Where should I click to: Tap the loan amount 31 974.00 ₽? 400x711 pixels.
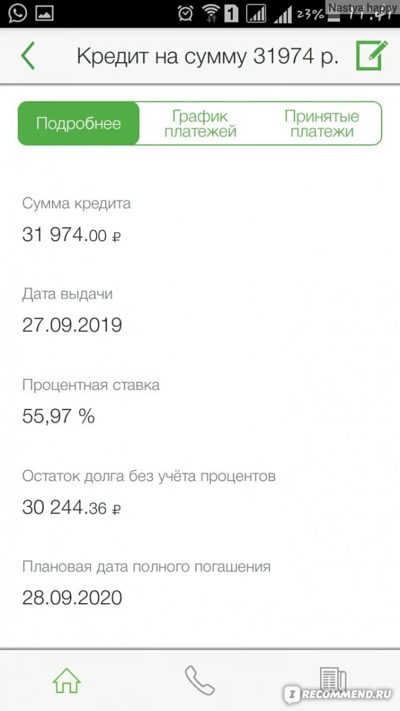click(x=72, y=235)
